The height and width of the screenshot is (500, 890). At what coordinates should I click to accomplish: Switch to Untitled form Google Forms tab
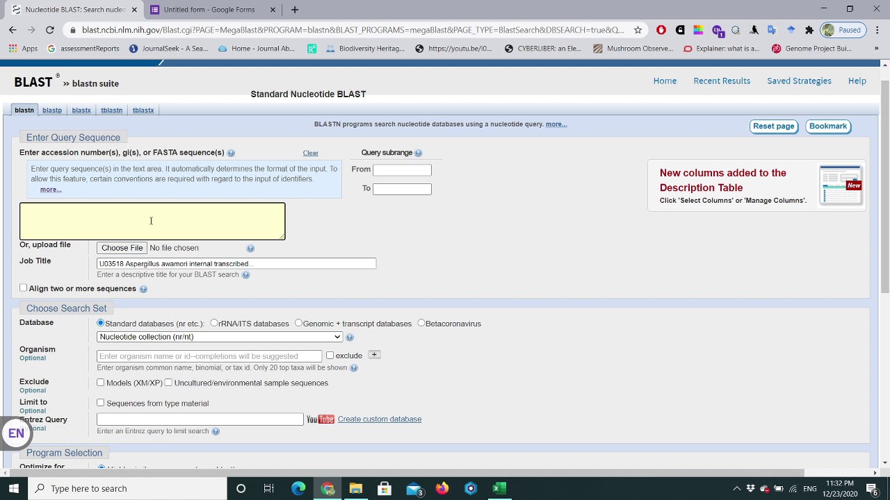209,10
